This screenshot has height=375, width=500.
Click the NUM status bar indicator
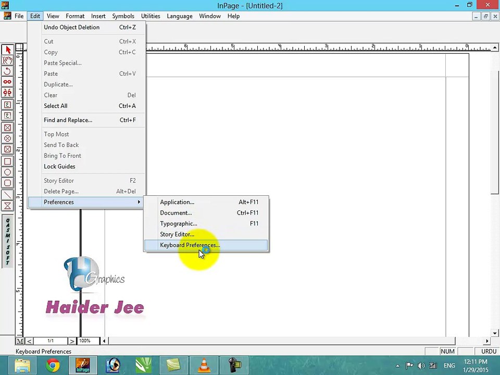(448, 352)
